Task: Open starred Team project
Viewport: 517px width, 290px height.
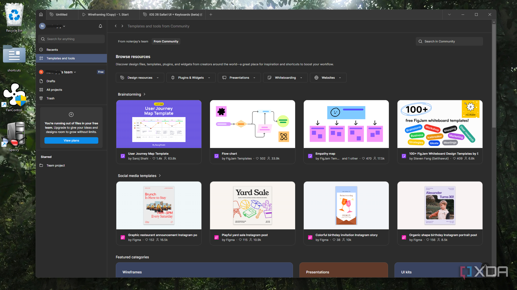Action: 71,165
